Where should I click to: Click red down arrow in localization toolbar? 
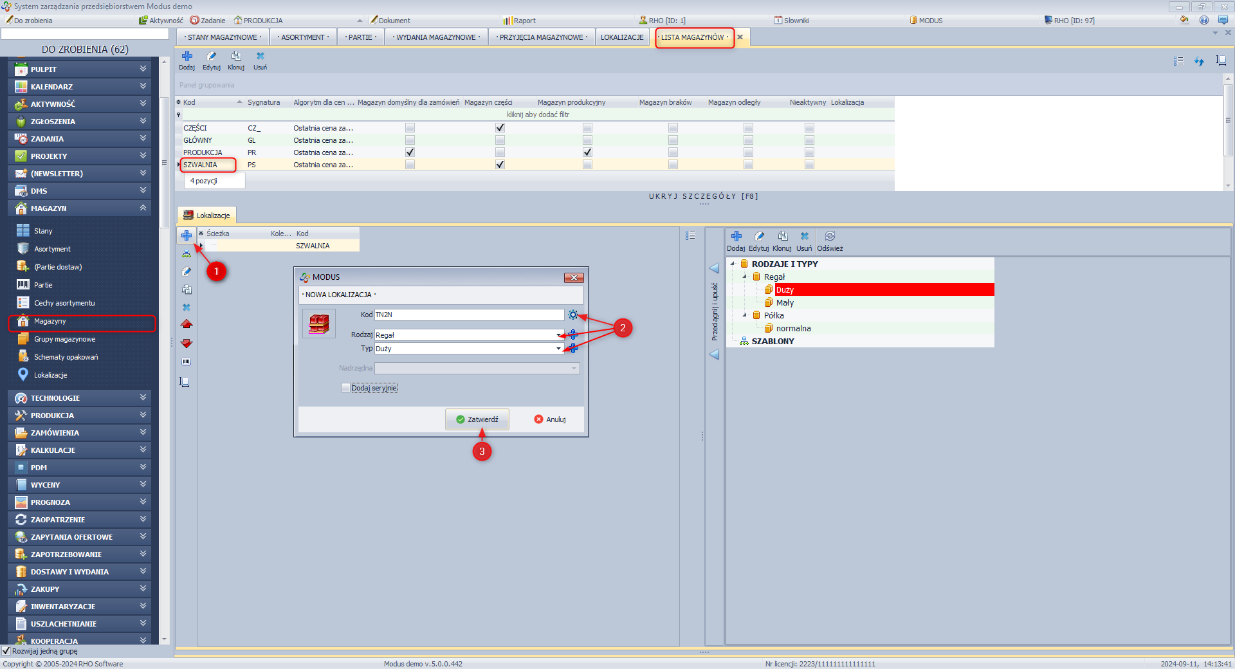click(x=187, y=344)
